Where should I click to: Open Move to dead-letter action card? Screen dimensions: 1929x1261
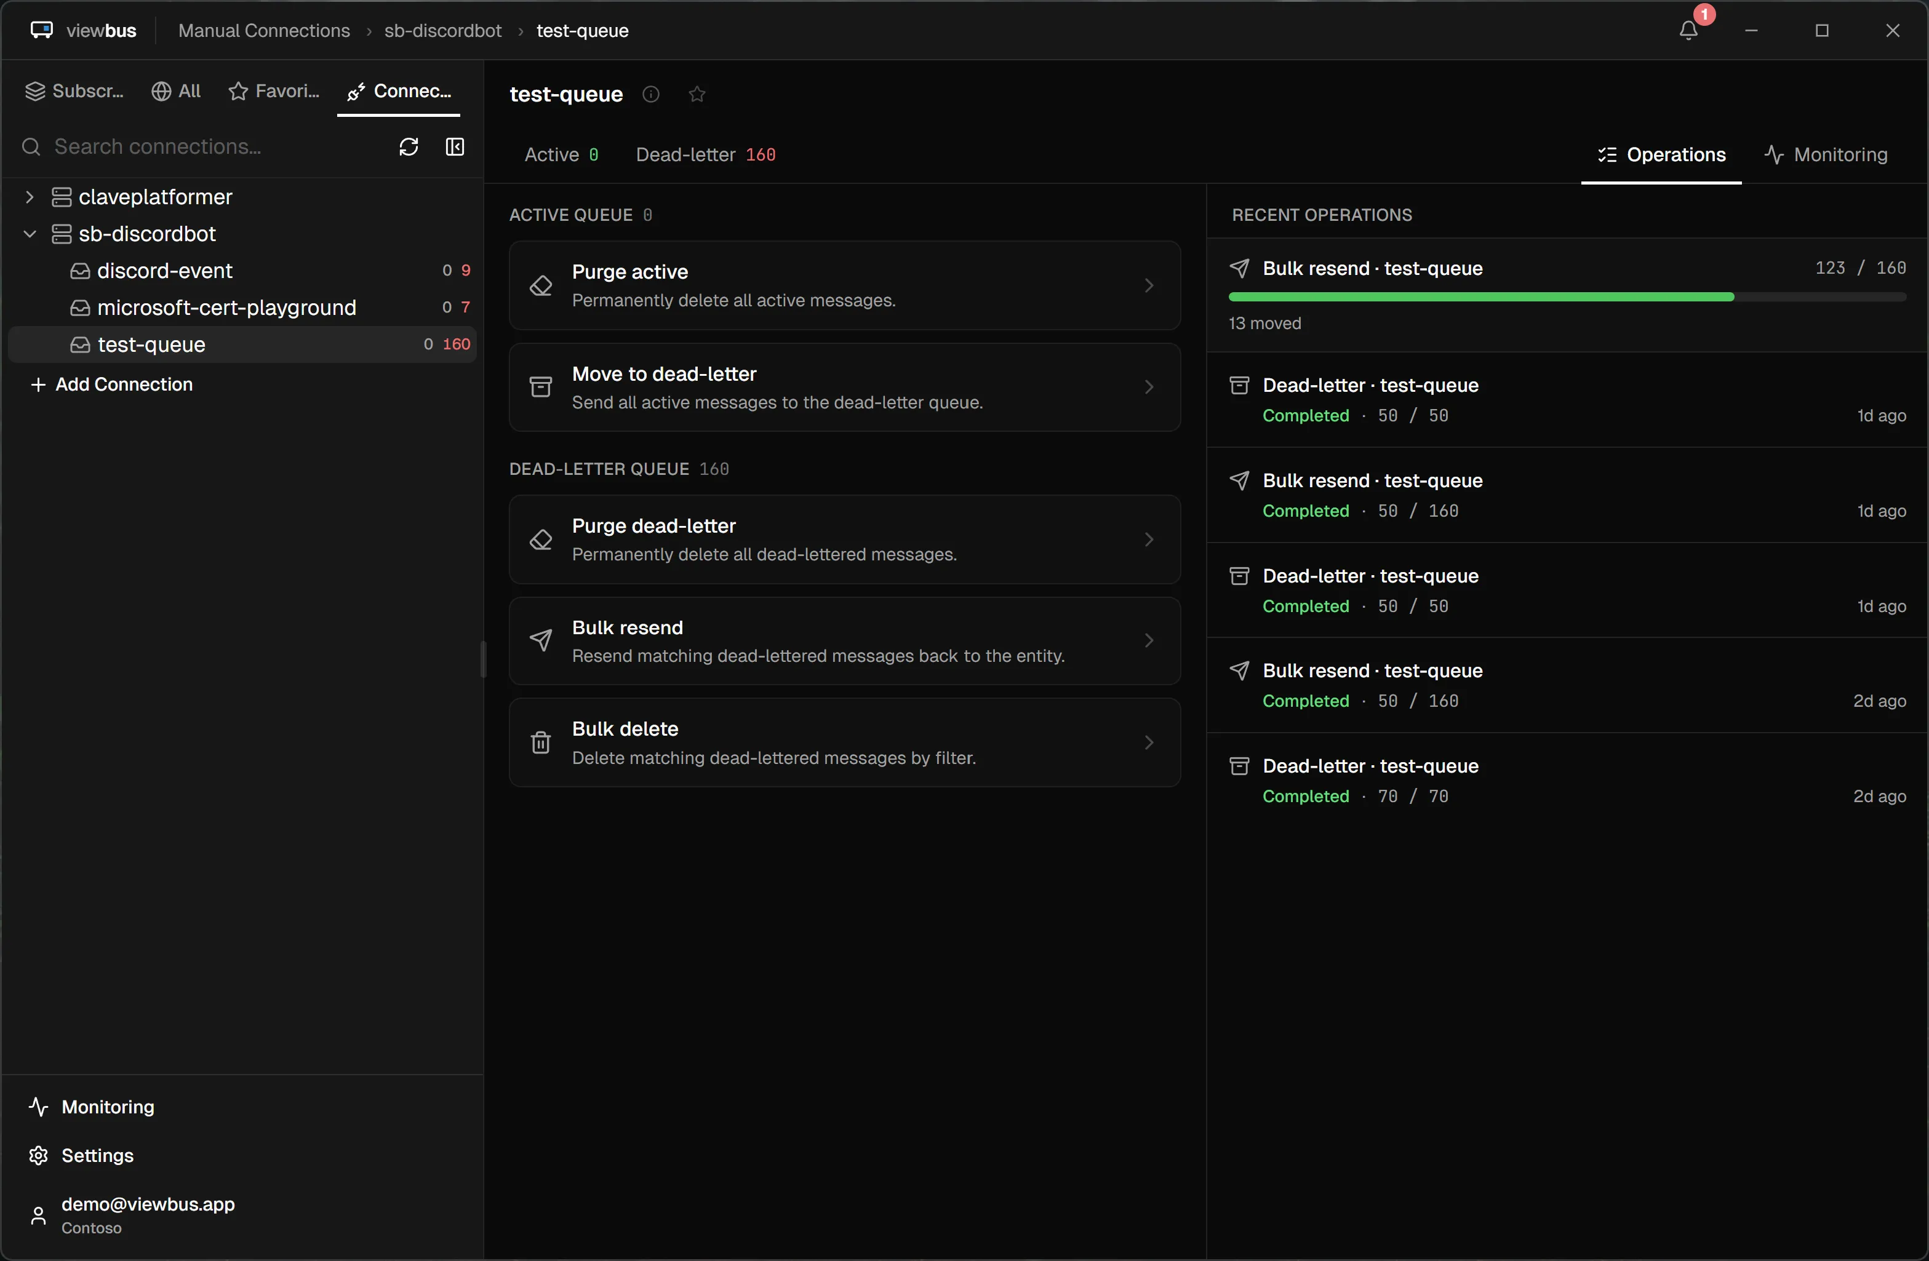click(845, 388)
